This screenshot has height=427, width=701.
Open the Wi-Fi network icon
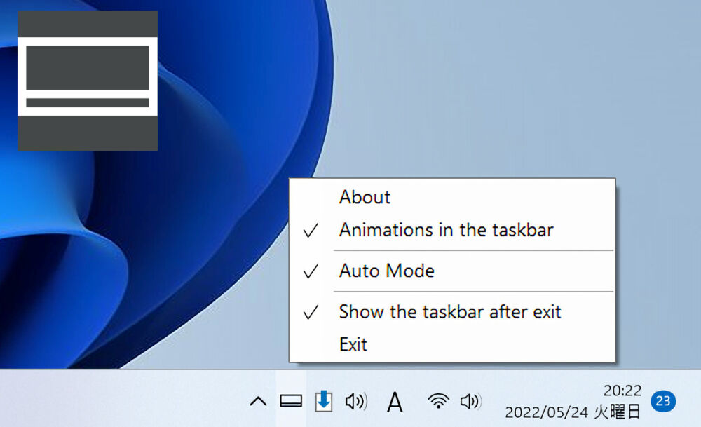438,401
